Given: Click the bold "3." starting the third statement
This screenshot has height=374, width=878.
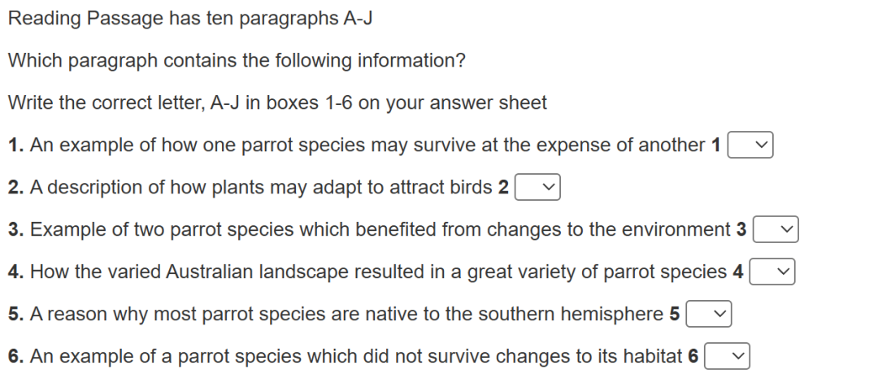Looking at the screenshot, I should pyautogui.click(x=15, y=230).
